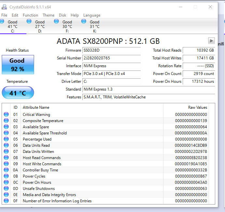Open the File menu

(x=4, y=15)
